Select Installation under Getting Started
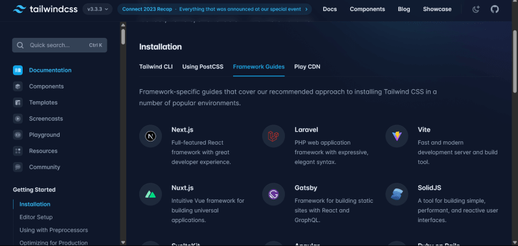Image resolution: width=518 pixels, height=246 pixels. pyautogui.click(x=35, y=204)
